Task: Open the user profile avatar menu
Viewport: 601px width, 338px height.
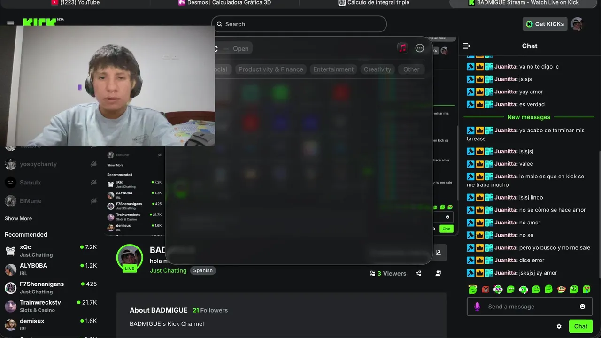Action: click(577, 24)
